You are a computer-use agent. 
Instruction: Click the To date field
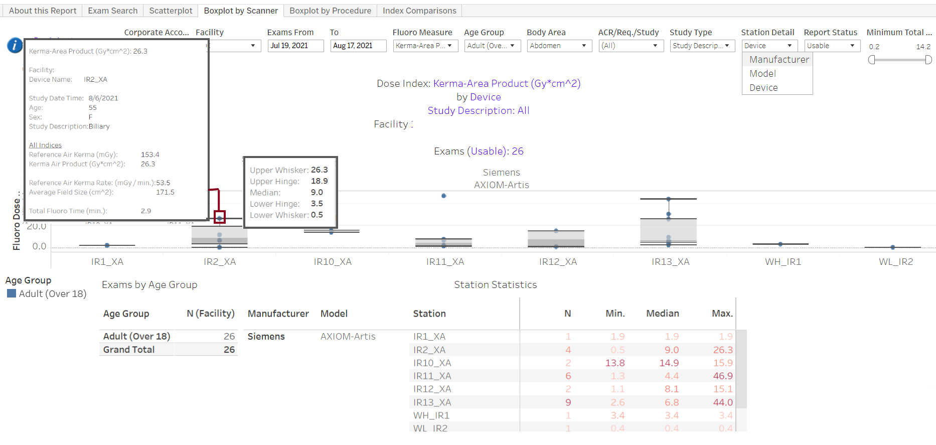tap(358, 46)
